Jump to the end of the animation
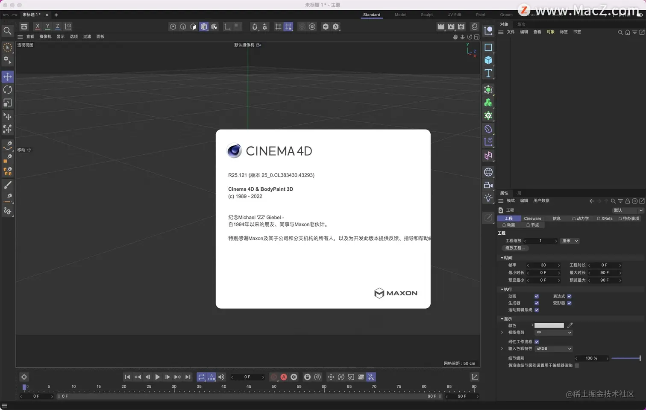The height and width of the screenshot is (410, 646). pyautogui.click(x=188, y=377)
